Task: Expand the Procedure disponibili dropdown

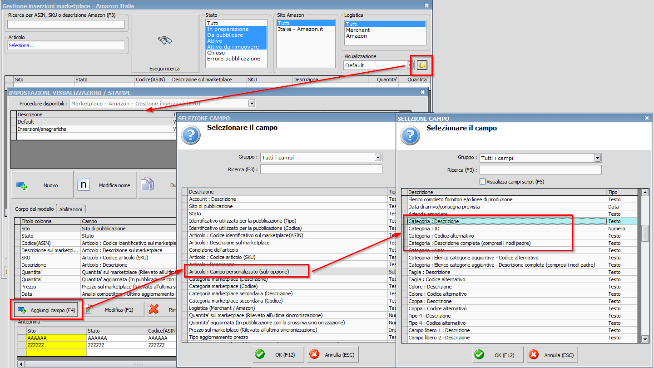Action: pyautogui.click(x=252, y=104)
